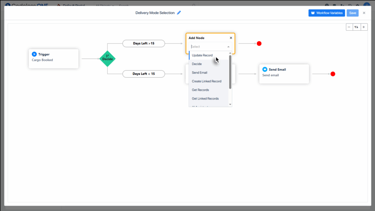This screenshot has width=375, height=211.
Task: Zoom in the canvas with plus button
Action: (x=364, y=27)
